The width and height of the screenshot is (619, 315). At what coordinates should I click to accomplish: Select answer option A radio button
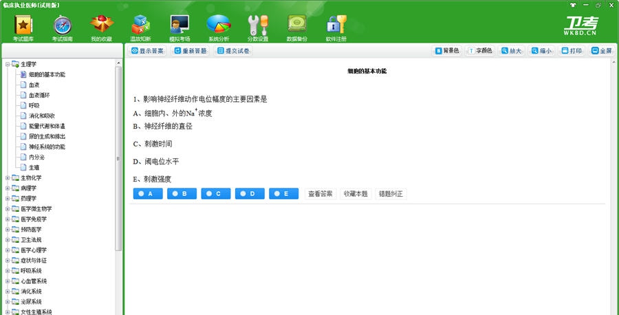click(148, 194)
